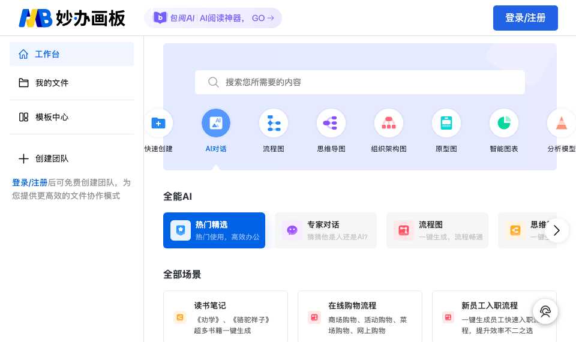Open the 分析模型 cone icon
This screenshot has width=576, height=342.
[x=562, y=123]
